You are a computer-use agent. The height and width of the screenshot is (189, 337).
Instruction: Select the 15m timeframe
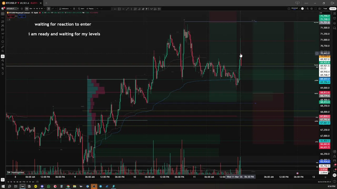27,9
